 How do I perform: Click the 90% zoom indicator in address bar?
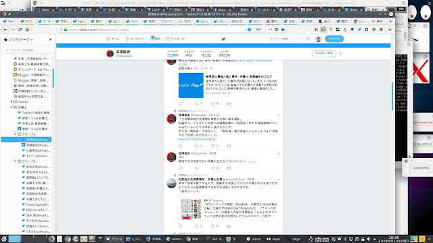(x=258, y=30)
